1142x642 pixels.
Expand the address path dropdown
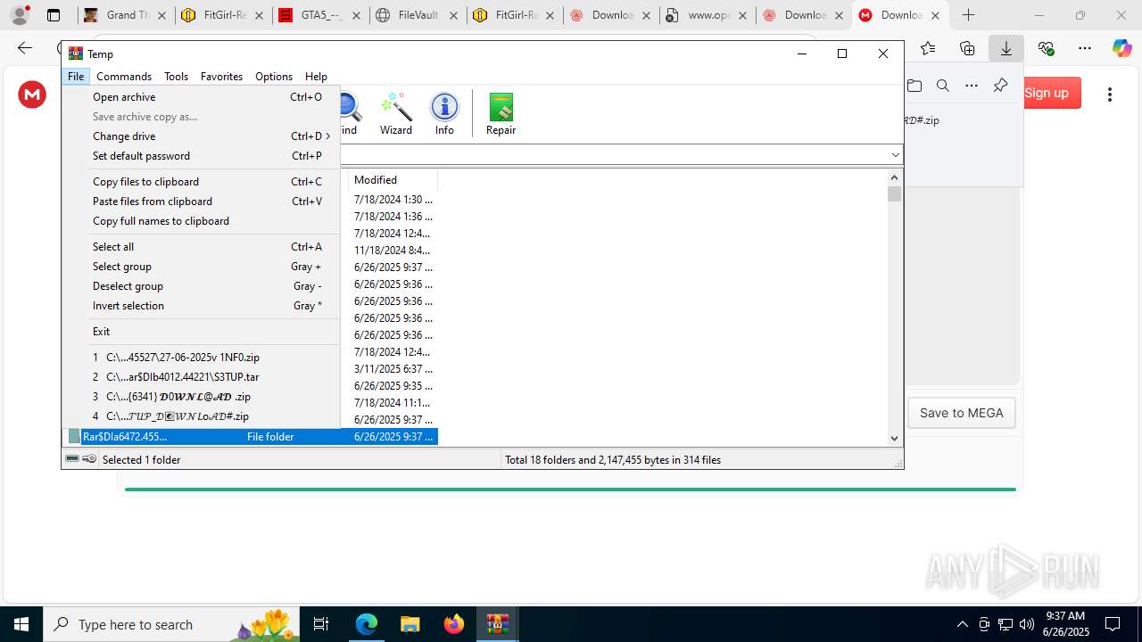pos(895,155)
